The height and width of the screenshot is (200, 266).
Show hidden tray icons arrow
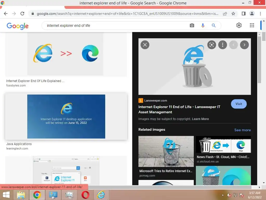(223, 195)
